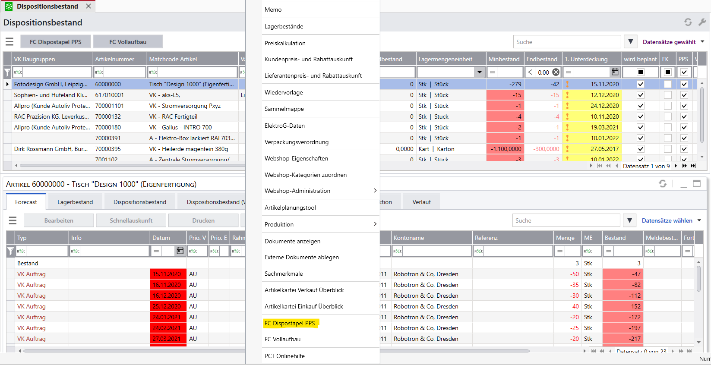Clear the Endbestand filter with the X icon
The width and height of the screenshot is (711, 365).
pos(556,72)
